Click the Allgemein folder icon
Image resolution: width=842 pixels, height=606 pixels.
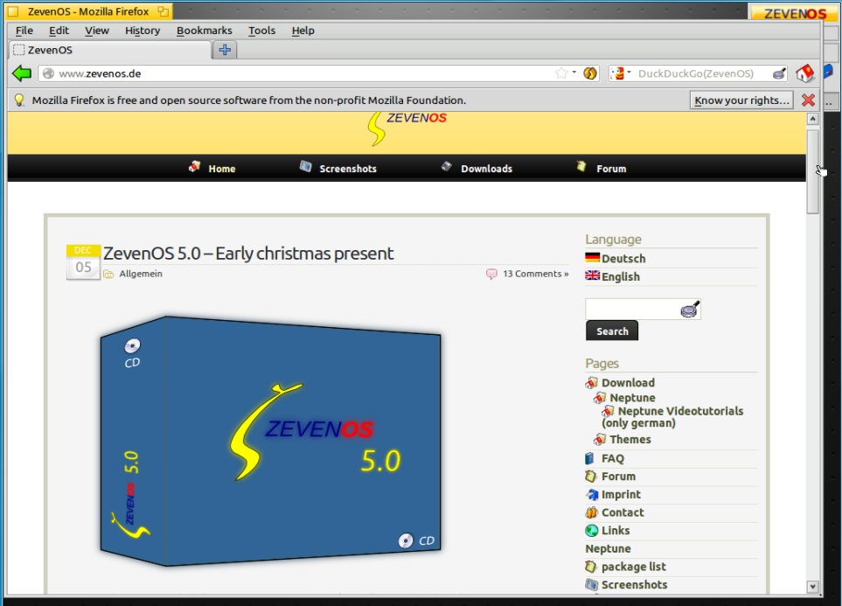108,274
